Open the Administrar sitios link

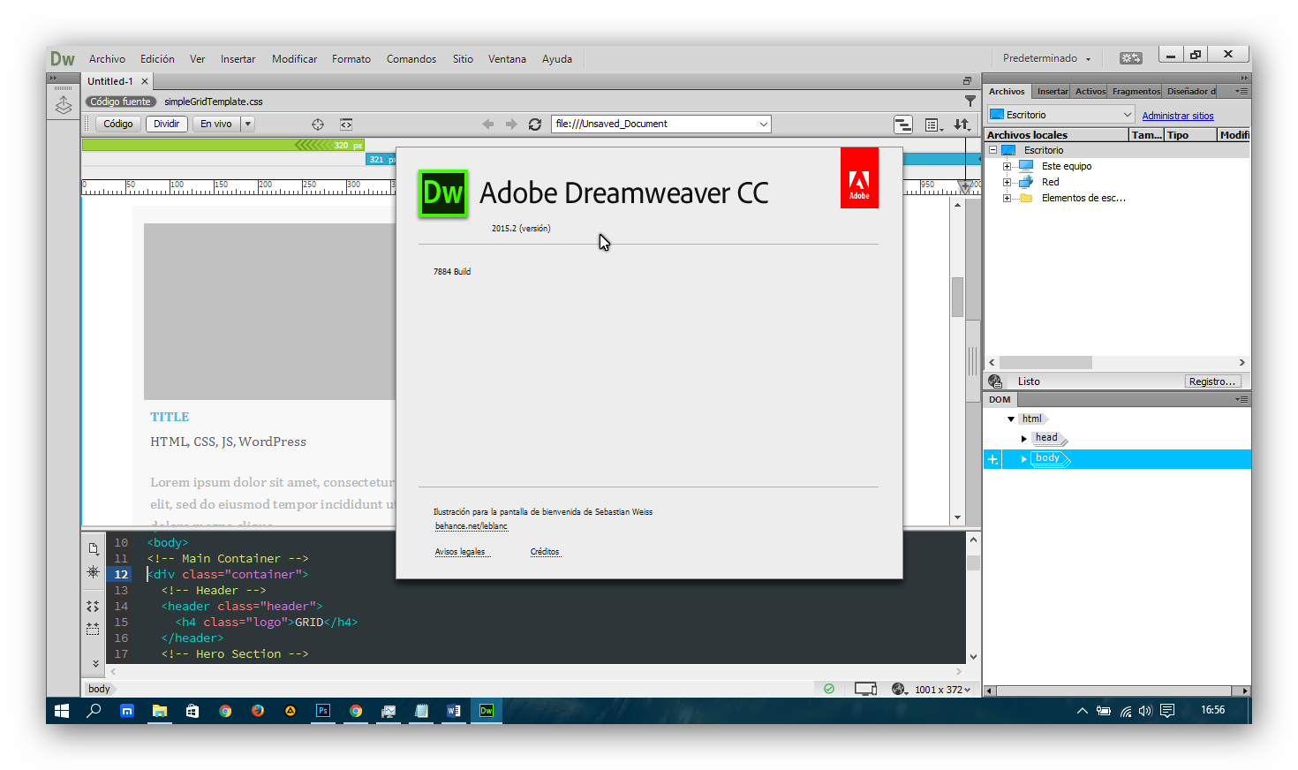pos(1178,116)
